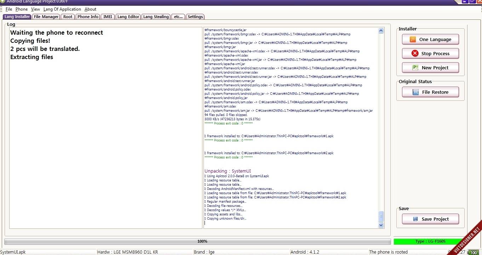Open the File menu
This screenshot has height=255, width=482.
point(9,9)
